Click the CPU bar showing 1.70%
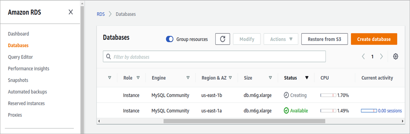 (328, 95)
